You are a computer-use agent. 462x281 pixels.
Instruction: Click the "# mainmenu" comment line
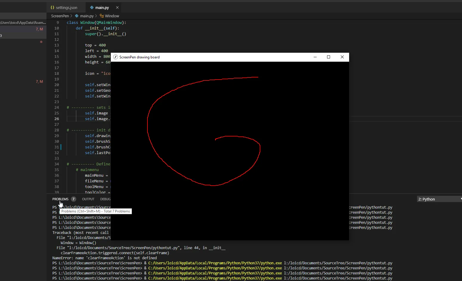click(87, 170)
